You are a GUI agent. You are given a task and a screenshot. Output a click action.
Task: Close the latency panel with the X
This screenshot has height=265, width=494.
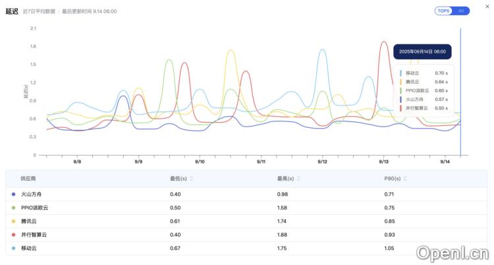487,7
